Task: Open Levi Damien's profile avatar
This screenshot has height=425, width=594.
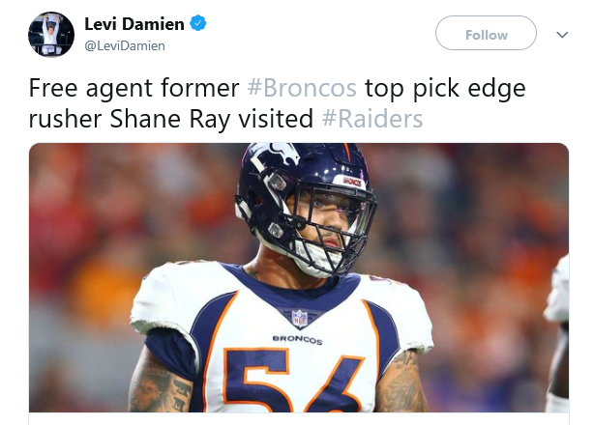Action: [51, 35]
